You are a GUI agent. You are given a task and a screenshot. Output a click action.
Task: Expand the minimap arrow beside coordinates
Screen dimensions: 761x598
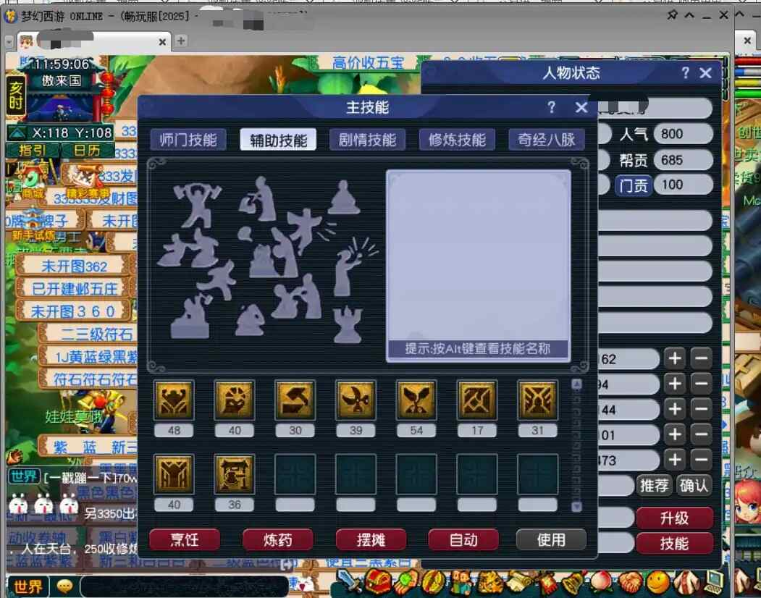tap(17, 132)
